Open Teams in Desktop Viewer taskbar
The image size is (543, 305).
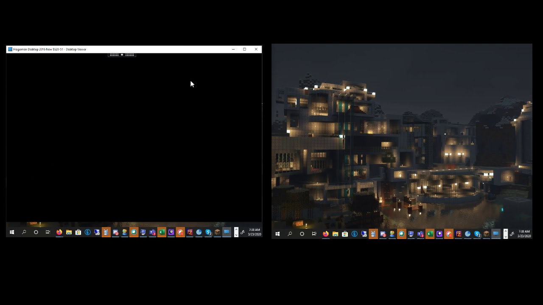point(152,232)
